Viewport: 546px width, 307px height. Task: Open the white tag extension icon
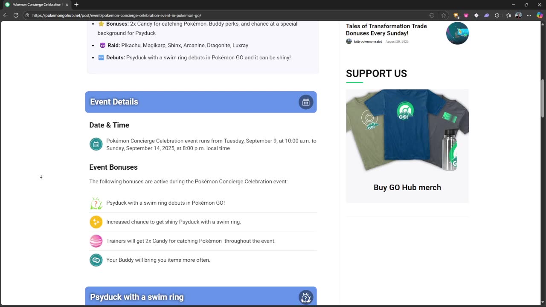tap(476, 15)
